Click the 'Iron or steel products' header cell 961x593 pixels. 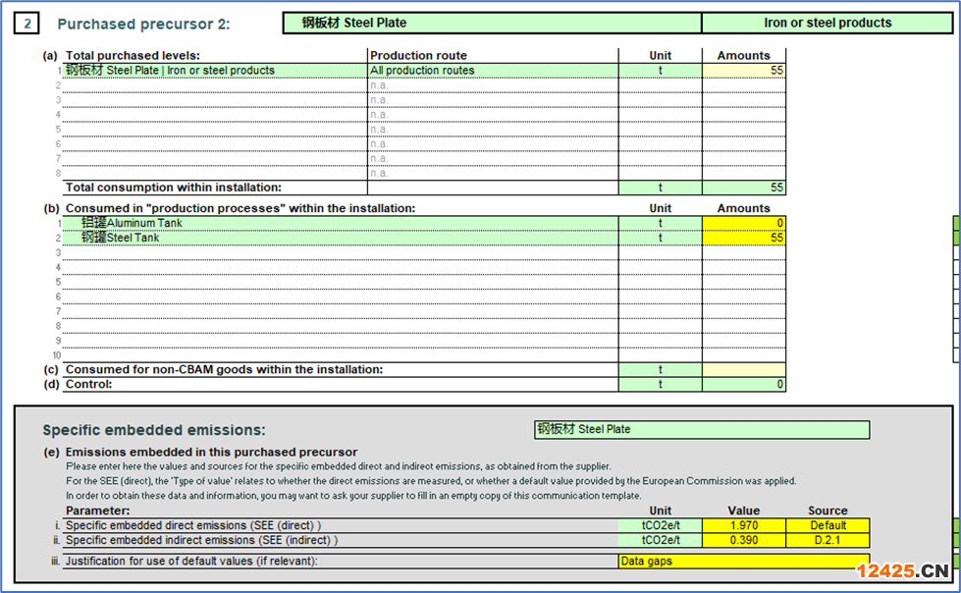pyautogui.click(x=827, y=23)
